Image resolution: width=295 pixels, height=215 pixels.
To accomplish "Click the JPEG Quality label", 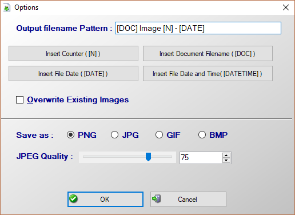I will pos(45,157).
